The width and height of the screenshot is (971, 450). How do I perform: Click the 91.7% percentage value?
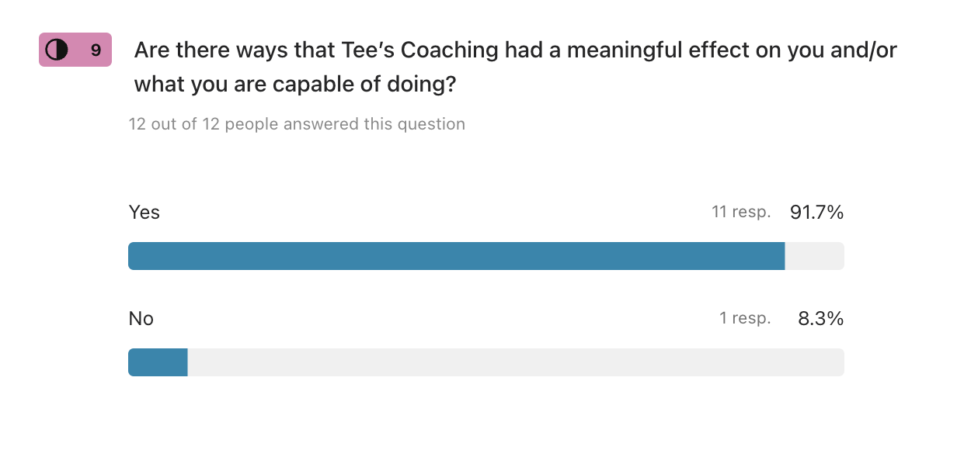click(x=816, y=213)
